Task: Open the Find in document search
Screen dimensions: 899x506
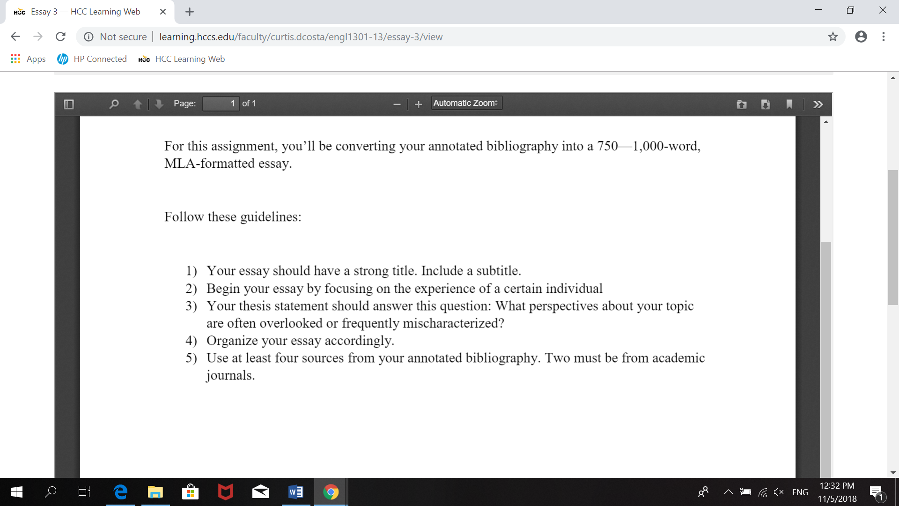Action: 113,104
